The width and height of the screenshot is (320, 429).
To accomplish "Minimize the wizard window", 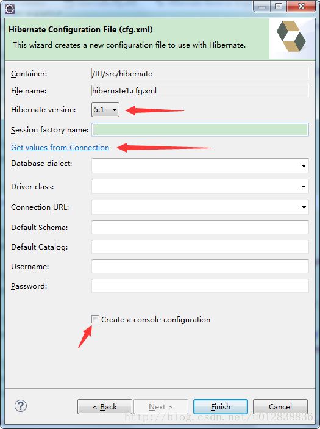I will click(262, 7).
